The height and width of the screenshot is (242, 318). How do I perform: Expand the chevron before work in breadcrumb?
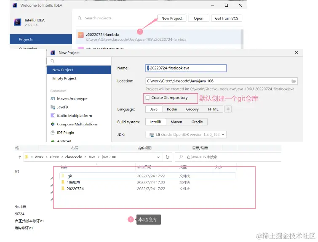[32, 157]
